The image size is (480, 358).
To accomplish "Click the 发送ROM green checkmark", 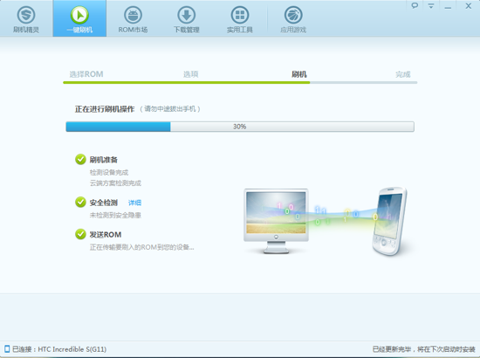I will click(80, 234).
